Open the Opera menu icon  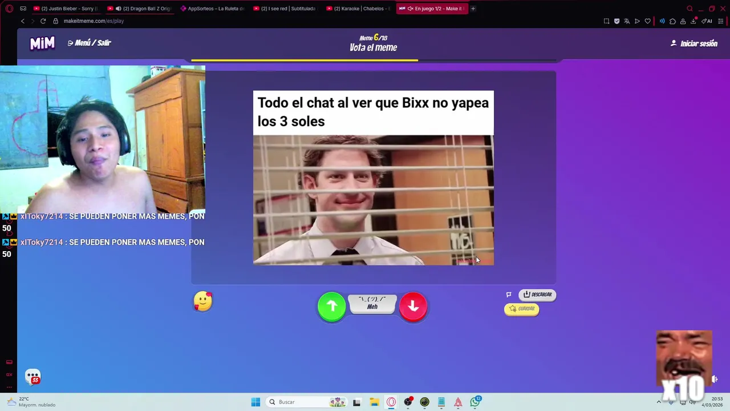pyautogui.click(x=9, y=9)
